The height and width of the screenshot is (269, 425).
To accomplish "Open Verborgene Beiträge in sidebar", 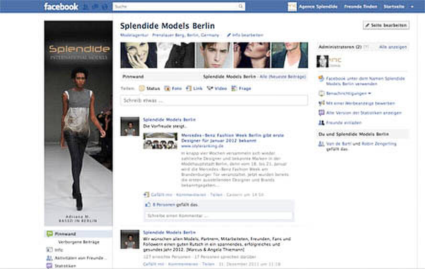I will tap(78, 242).
